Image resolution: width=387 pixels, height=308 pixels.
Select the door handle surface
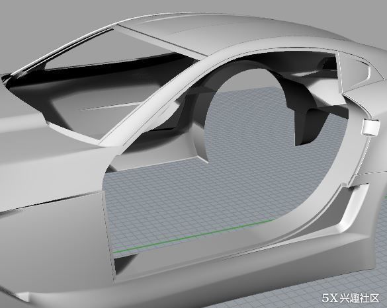[x=370, y=128]
